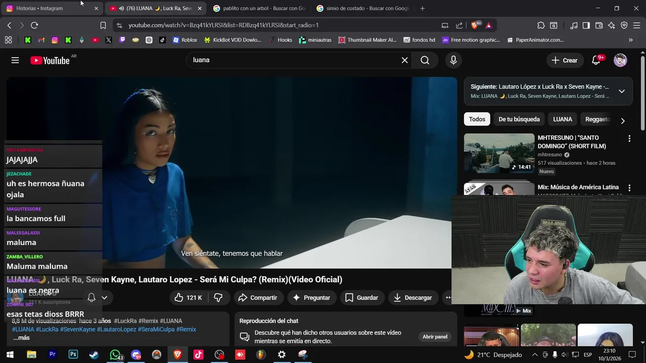
Task: Open the Brave playlist music note icon
Action: (574, 25)
